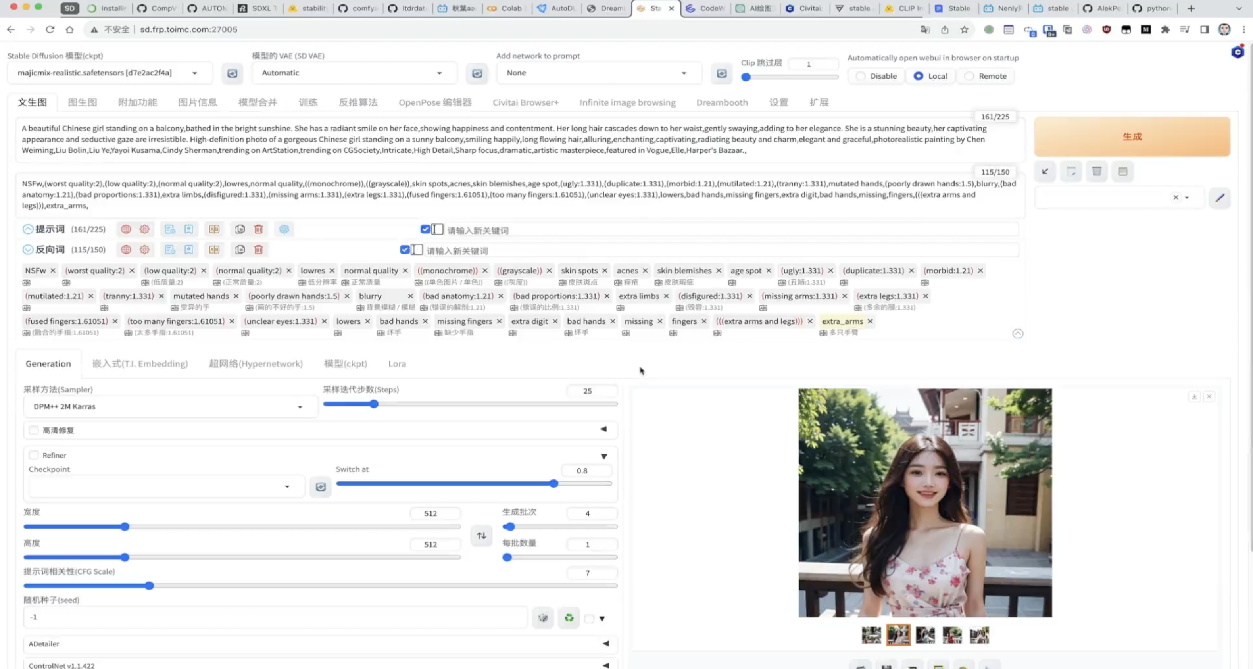Click the dice random seed button
Screen dimensions: 1253x669
[543, 618]
